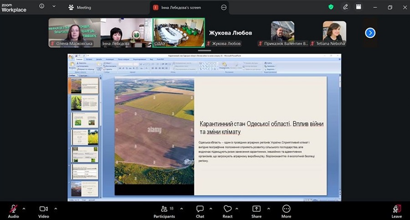Open the annotate pencil tool

[x=345, y=7]
